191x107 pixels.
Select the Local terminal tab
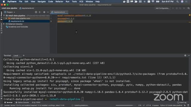point(16,56)
